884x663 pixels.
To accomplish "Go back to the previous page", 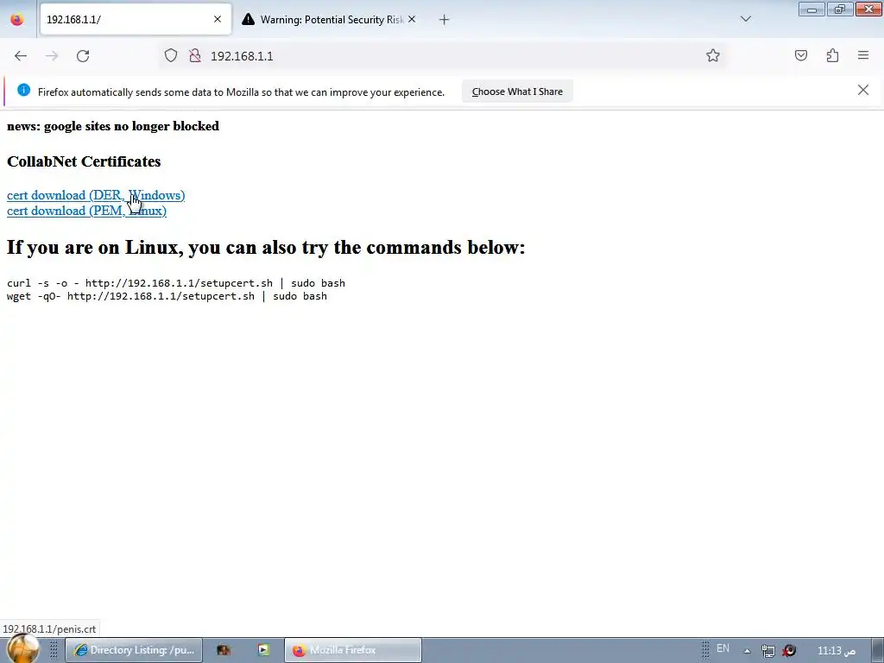I will click(21, 56).
